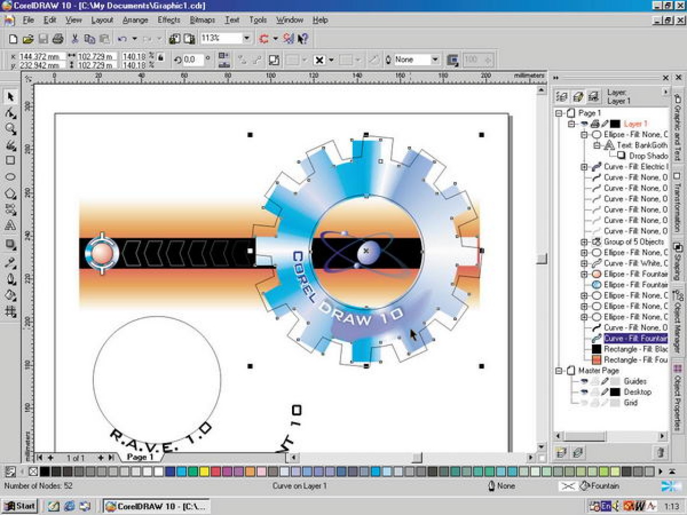Pick the black color swatch in palette
Screen dimensions: 687x515
point(45,472)
